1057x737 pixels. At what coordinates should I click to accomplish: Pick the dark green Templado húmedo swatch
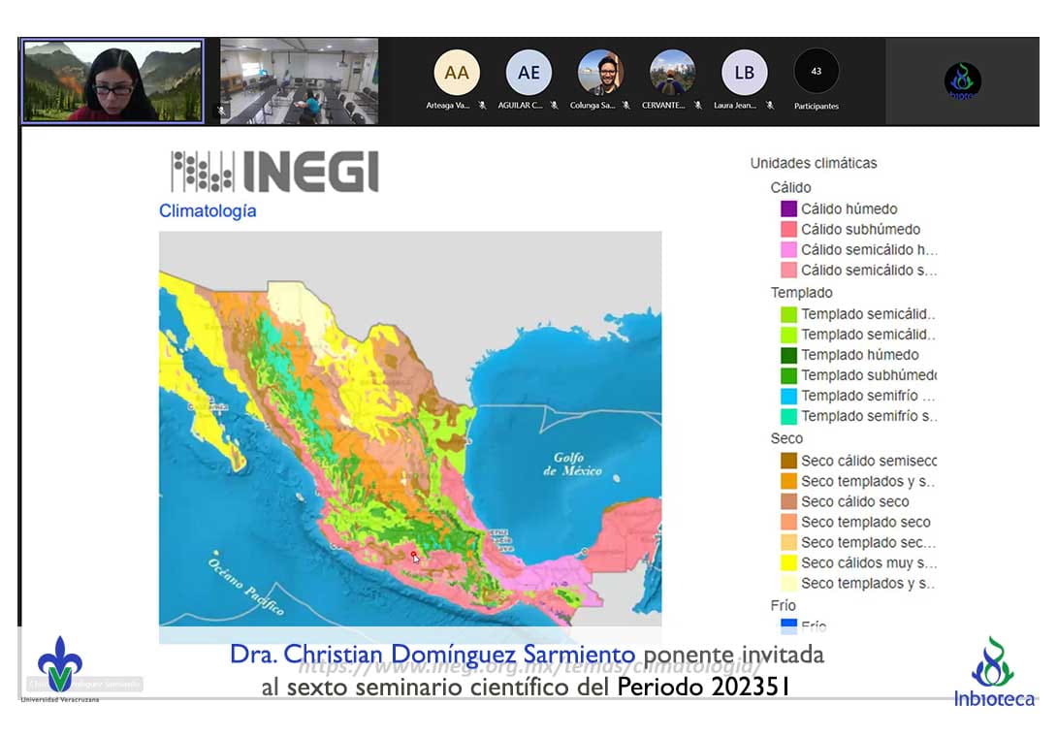[788, 355]
